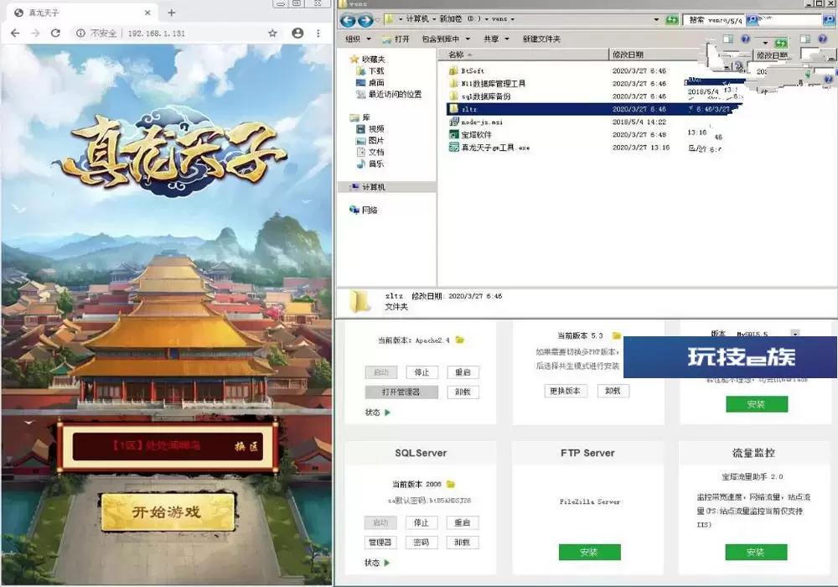
Task: Toggle the Explorer preview pane icon
Action: [x=728, y=39]
